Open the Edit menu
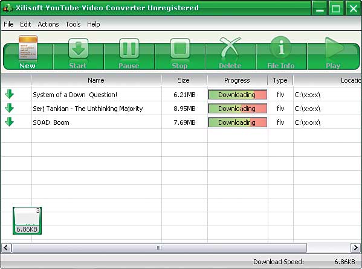 click(x=25, y=24)
